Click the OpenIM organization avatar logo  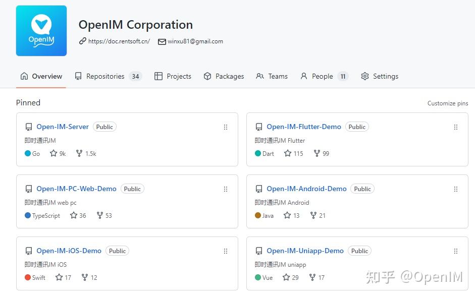pos(41,30)
